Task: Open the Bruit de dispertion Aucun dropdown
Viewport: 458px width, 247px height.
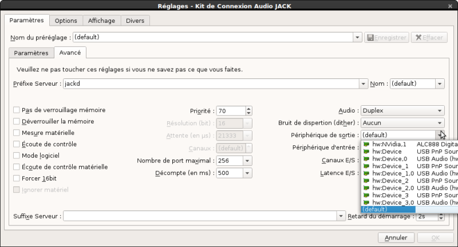Action: pyautogui.click(x=402, y=123)
